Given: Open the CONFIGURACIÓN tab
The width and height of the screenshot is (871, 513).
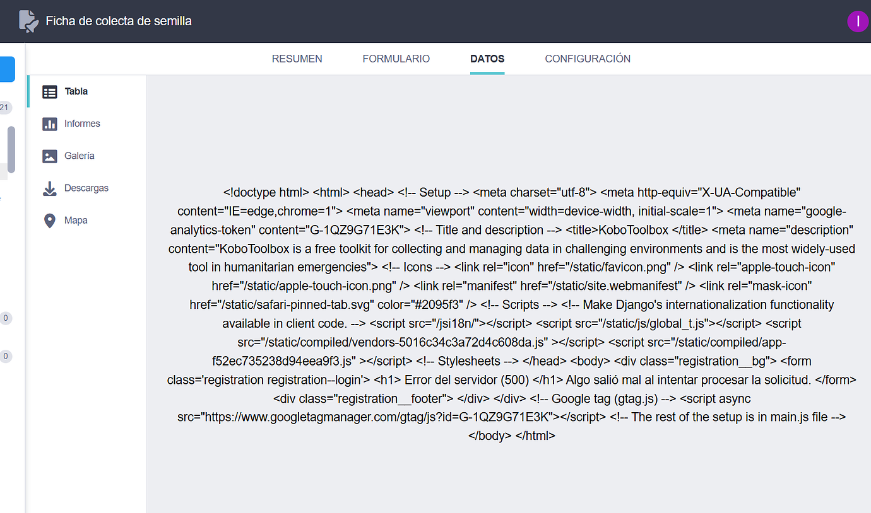Looking at the screenshot, I should (587, 59).
